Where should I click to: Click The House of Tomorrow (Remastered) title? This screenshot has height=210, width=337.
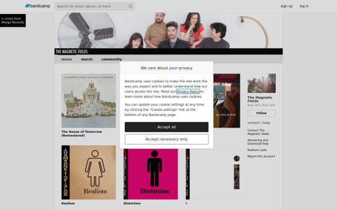(81, 133)
